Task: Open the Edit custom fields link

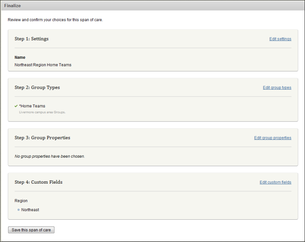Action: pos(275,182)
